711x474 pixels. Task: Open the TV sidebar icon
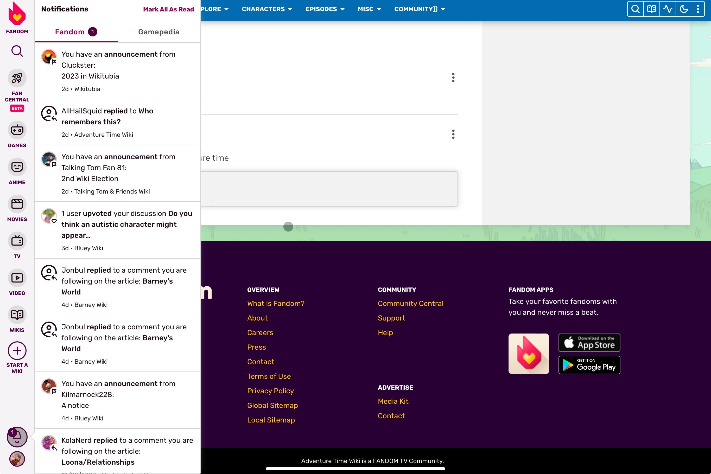(17, 241)
